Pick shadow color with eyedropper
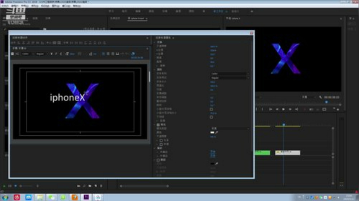This screenshot has width=359, height=201. click(x=216, y=164)
